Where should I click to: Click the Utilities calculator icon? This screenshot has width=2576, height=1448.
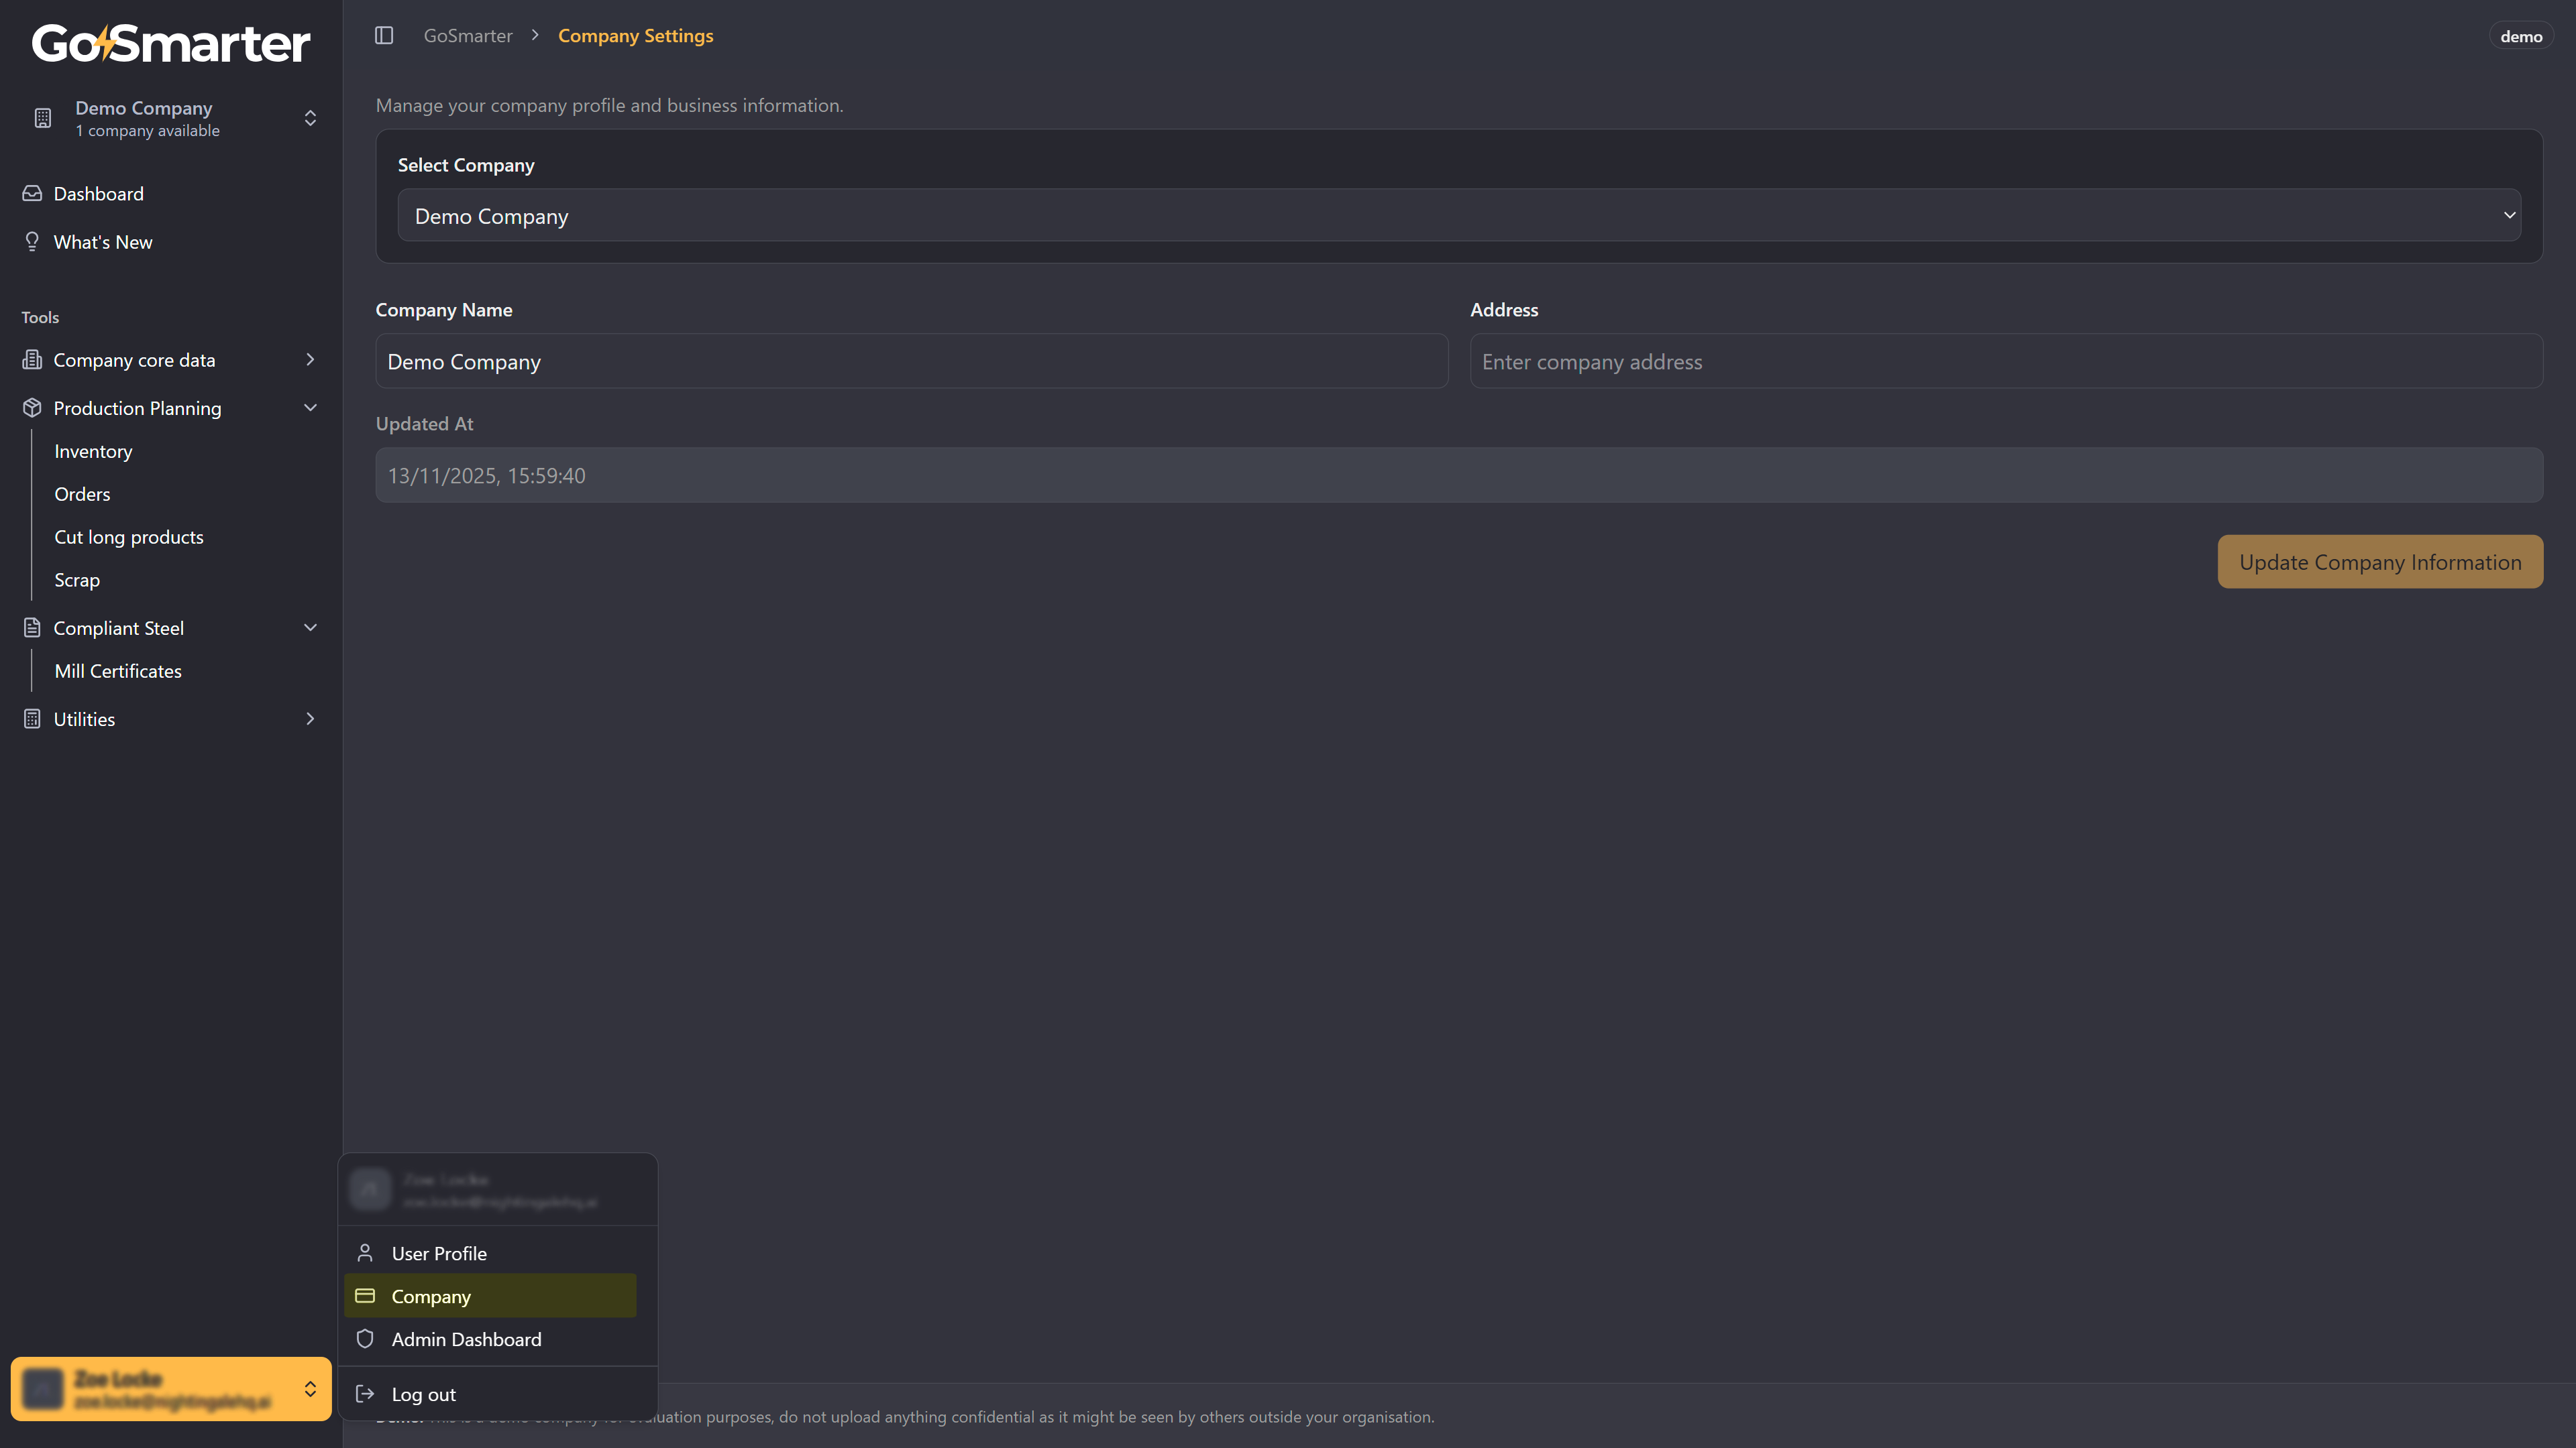[x=32, y=719]
